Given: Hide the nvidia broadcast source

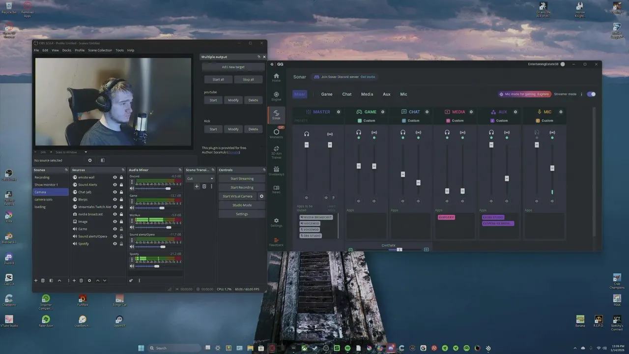Looking at the screenshot, I should click(x=115, y=214).
